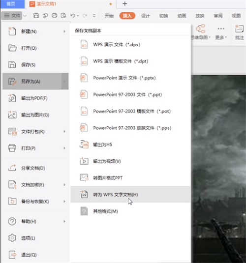The image size is (246, 263).
Task: Save as PowerPoint 97-2003 模板文件 (*.pot)
Action: click(130, 111)
